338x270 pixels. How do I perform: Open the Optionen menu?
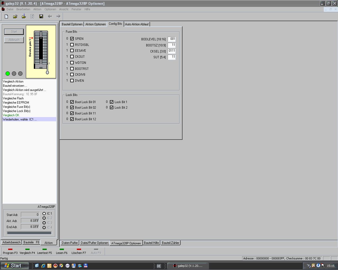[50, 9]
